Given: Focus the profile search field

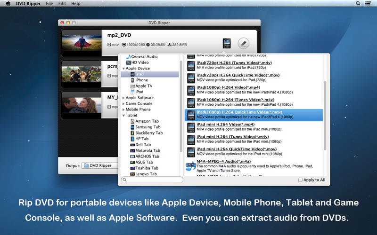Looking at the screenshot, I should click(152, 180).
